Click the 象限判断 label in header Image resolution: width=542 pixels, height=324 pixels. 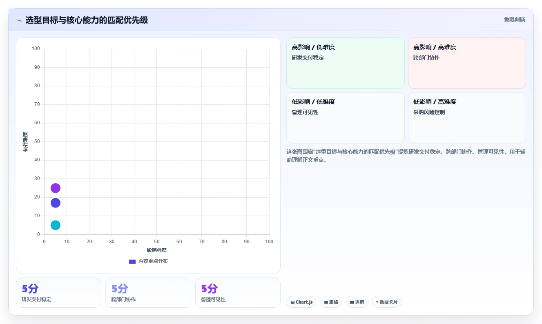point(514,20)
